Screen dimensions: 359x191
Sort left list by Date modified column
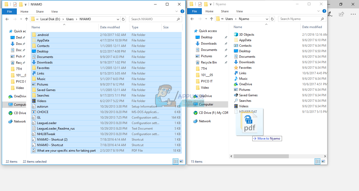coord(110,27)
